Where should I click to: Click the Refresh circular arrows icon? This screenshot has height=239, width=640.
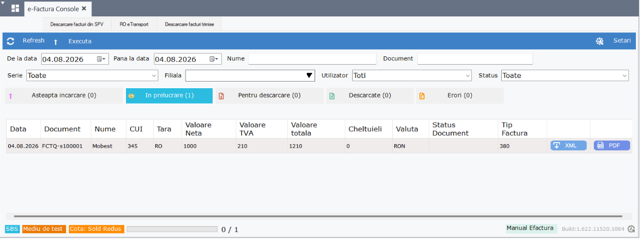tap(10, 41)
